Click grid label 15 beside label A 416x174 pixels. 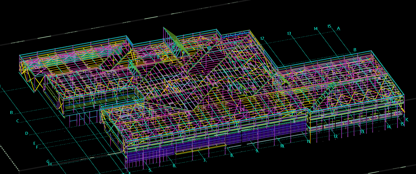point(329,26)
